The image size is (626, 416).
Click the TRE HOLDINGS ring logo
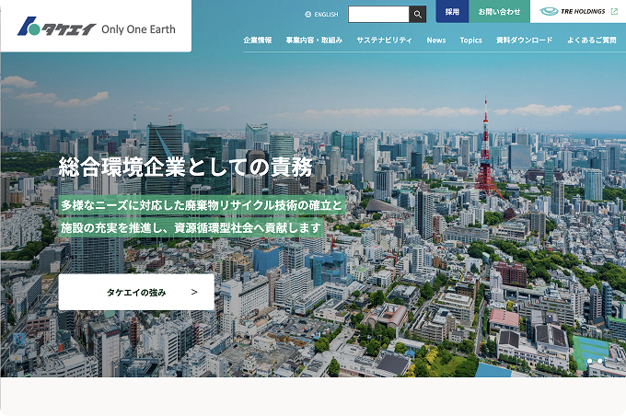pyautogui.click(x=549, y=12)
